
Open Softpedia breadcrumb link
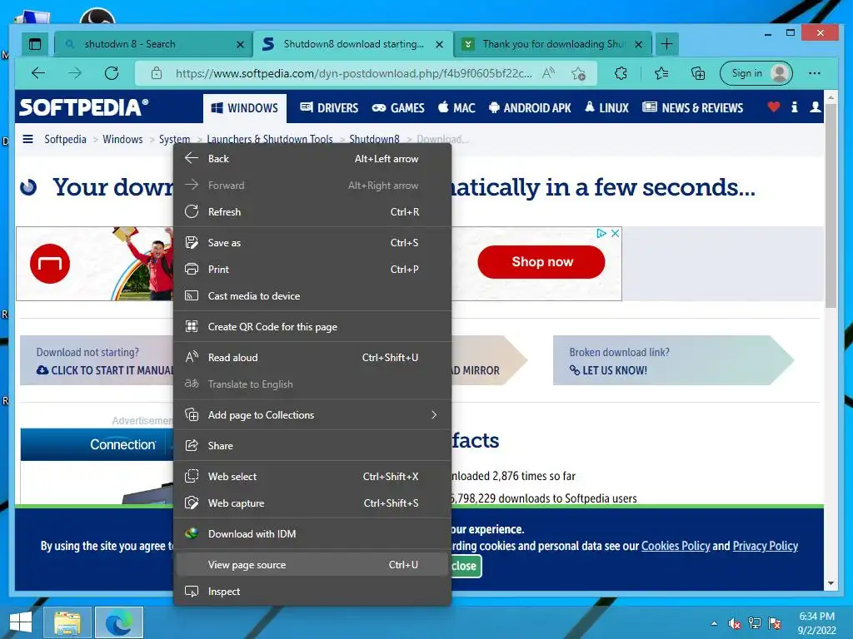click(x=65, y=139)
